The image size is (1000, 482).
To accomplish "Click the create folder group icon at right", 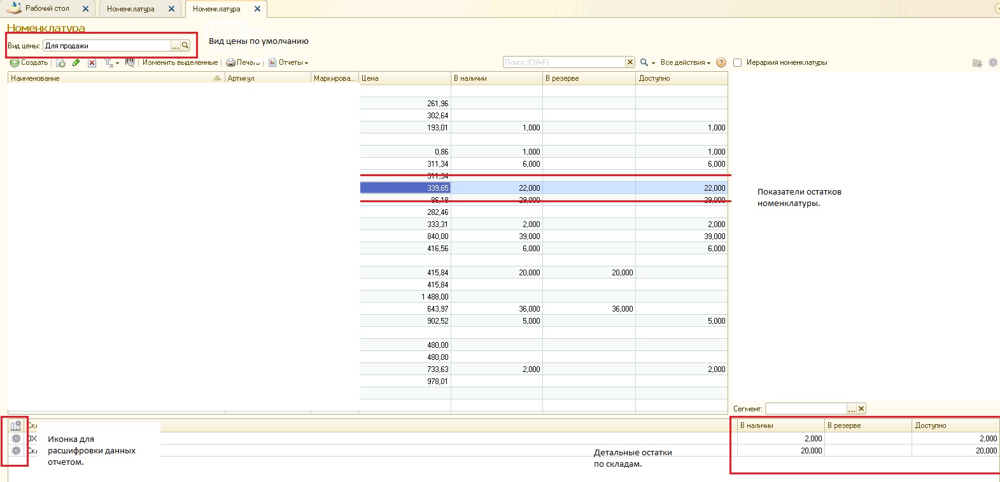I will [x=977, y=62].
